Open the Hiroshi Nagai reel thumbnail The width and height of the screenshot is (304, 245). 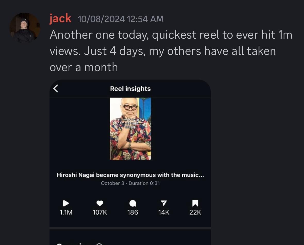(130, 139)
